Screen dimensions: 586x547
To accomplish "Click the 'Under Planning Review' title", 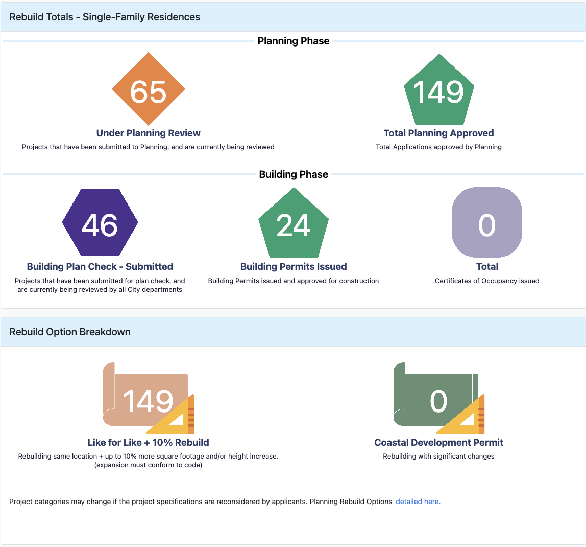I will tap(148, 133).
